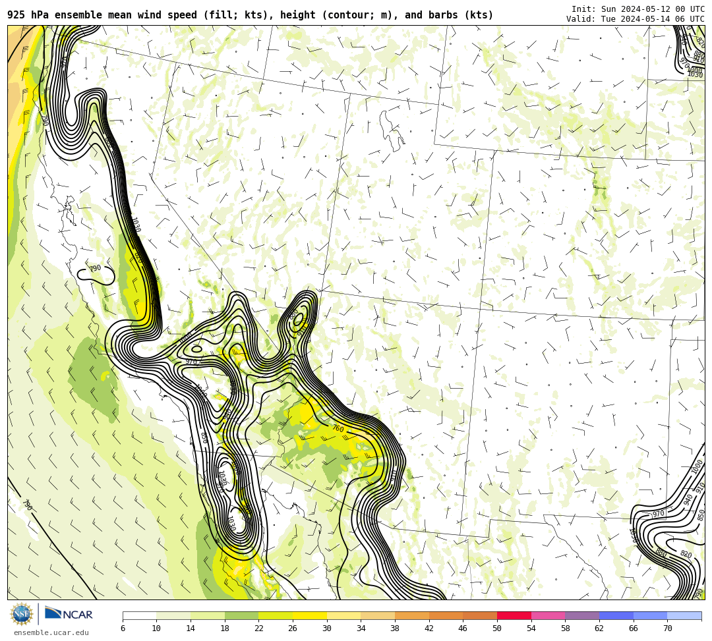Select the Init: Sun 2024-05-12 00 UTC text

point(638,9)
